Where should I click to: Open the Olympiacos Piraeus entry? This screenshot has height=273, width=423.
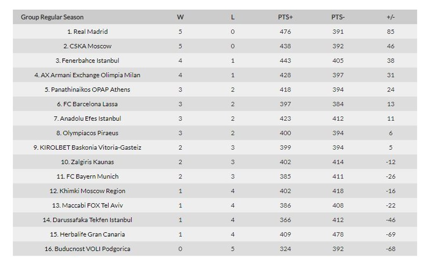[90, 133]
